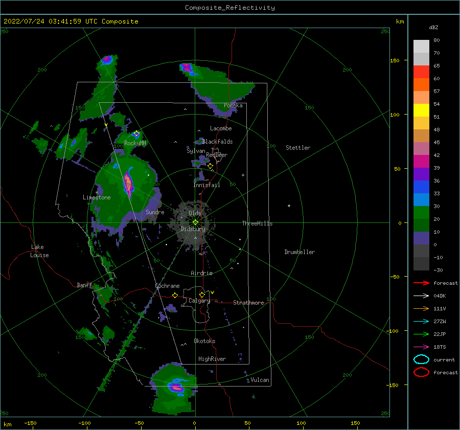Screen dimensions: 460x430
Task: Select the 39 dBZ magenta legend swatch
Action: [421, 161]
